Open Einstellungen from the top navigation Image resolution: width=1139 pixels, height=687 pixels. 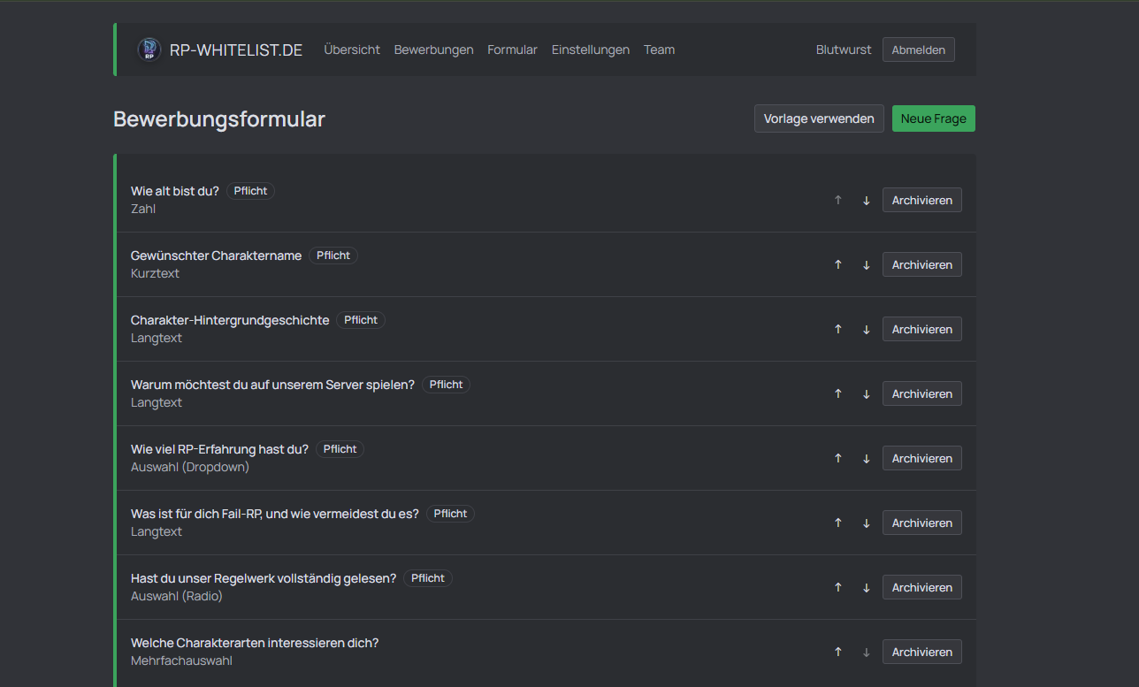tap(591, 50)
